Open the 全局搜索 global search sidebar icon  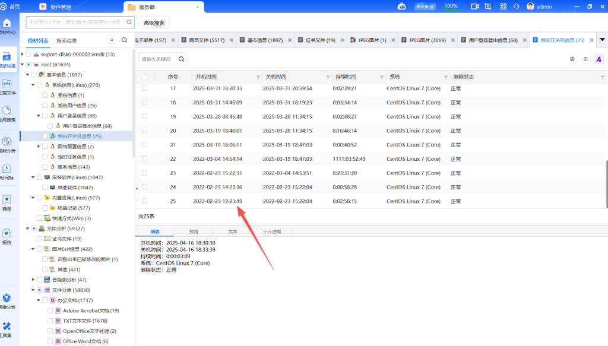tap(7, 113)
